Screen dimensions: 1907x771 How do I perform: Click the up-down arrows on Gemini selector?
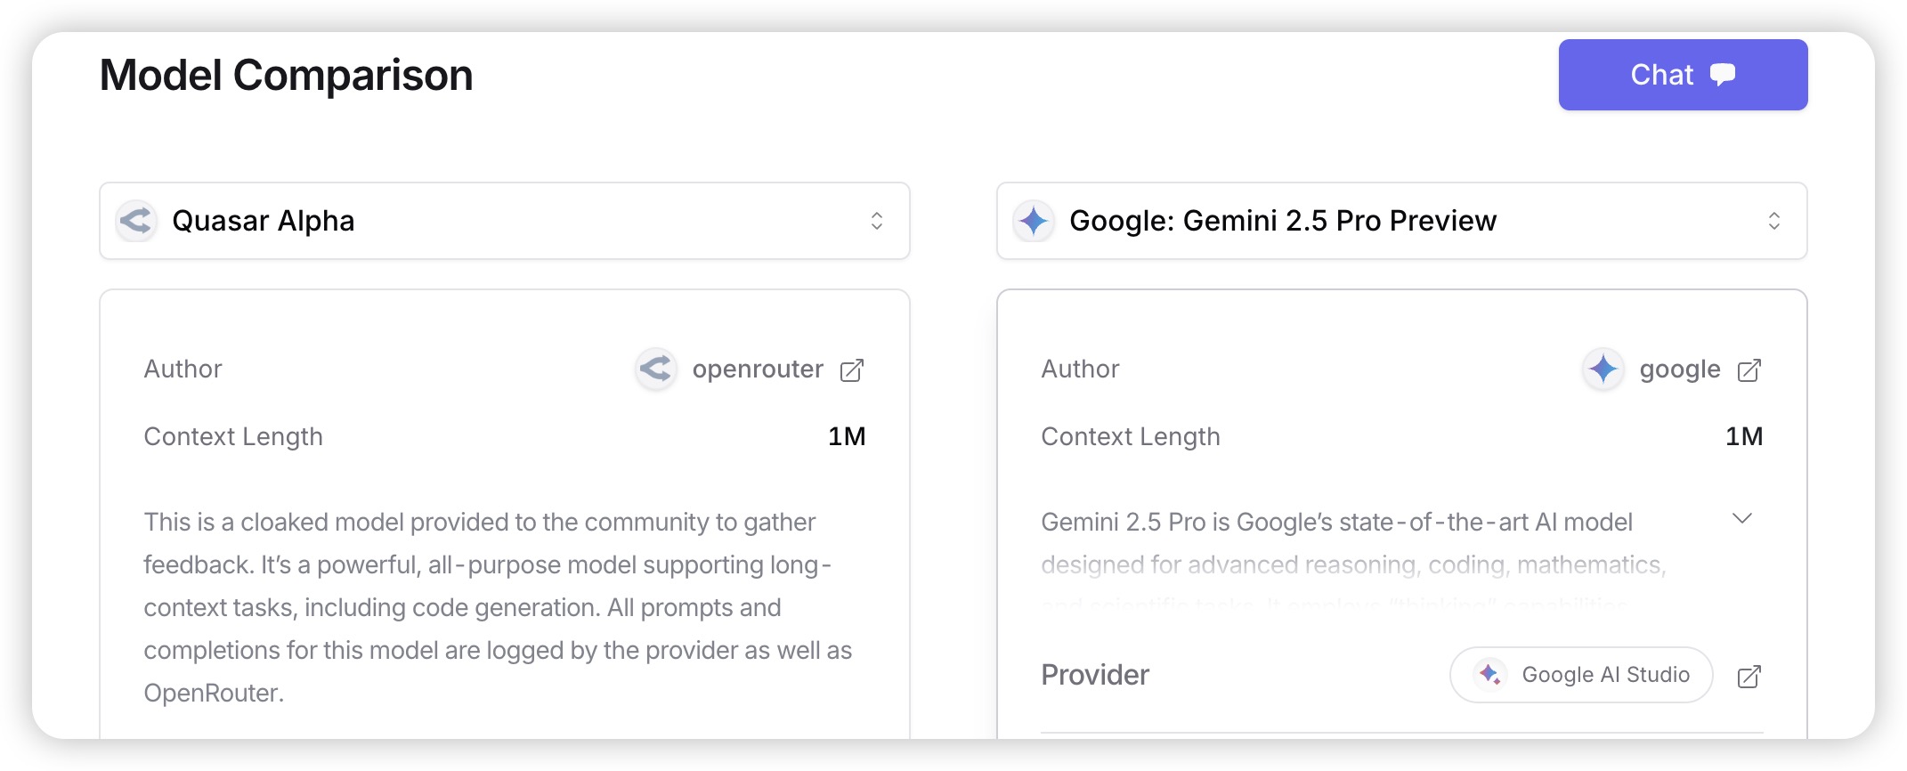1774,221
